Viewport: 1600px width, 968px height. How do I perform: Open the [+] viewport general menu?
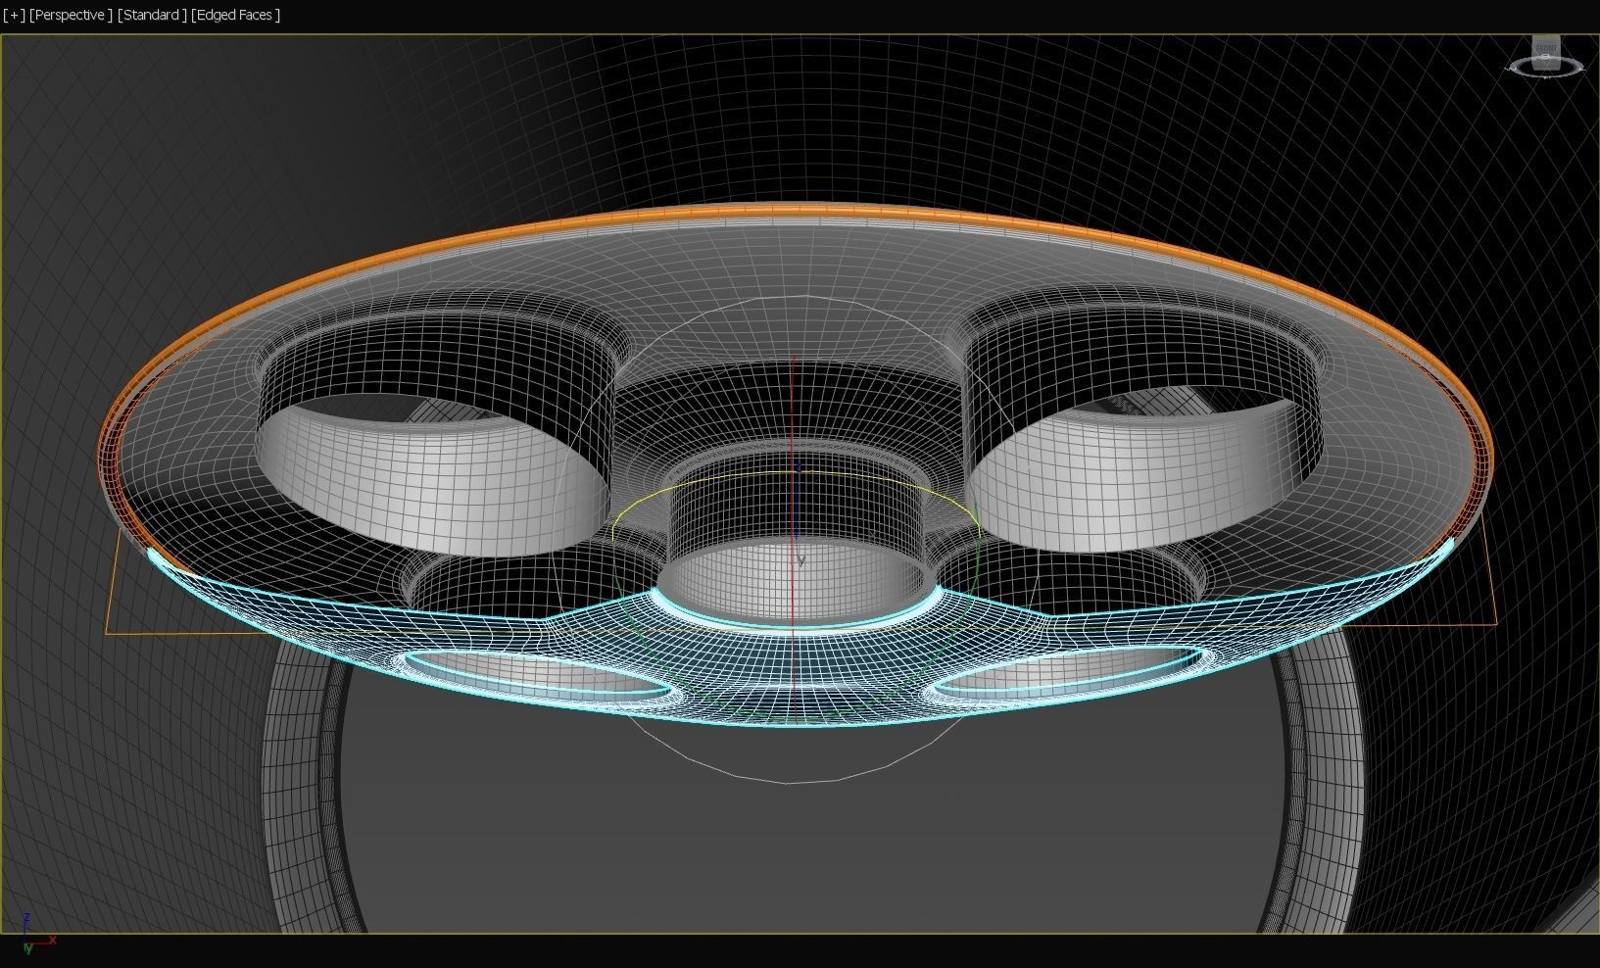click(14, 15)
